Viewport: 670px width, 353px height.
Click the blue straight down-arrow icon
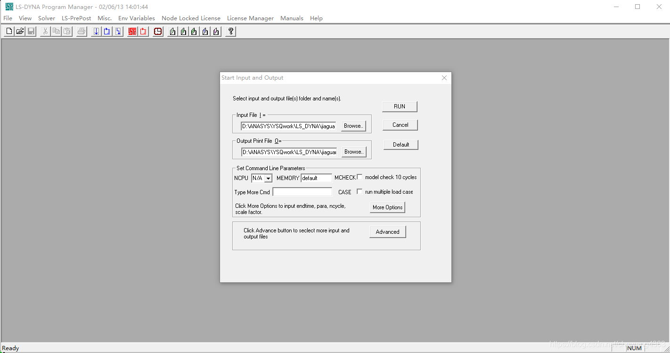[96, 32]
